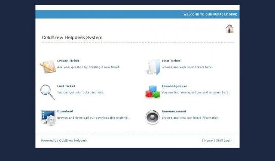Click the Download monitor icon
Screen dimensions: 275x161
[49, 118]
